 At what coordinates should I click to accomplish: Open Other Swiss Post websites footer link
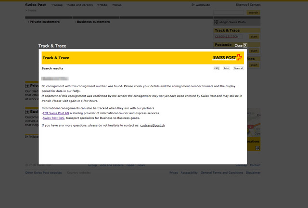pyautogui.click(x=43, y=173)
